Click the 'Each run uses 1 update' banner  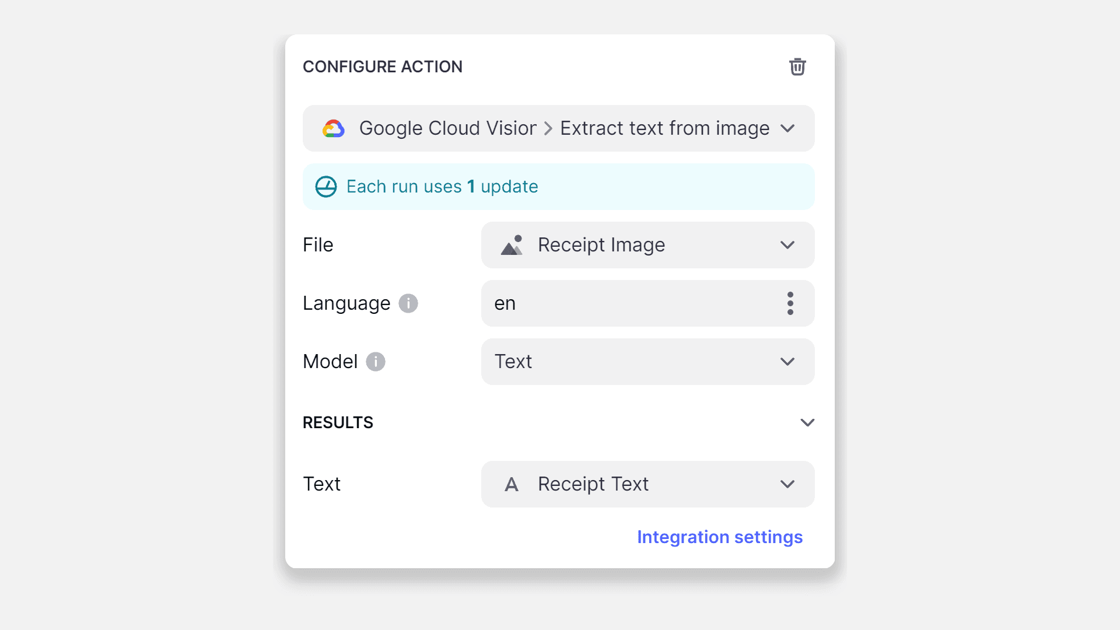559,187
